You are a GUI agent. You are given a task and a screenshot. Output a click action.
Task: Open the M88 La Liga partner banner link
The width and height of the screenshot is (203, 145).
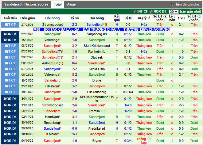(x=101, y=29)
